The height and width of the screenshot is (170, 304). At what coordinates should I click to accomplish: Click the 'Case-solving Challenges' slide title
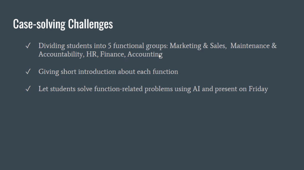click(63, 24)
